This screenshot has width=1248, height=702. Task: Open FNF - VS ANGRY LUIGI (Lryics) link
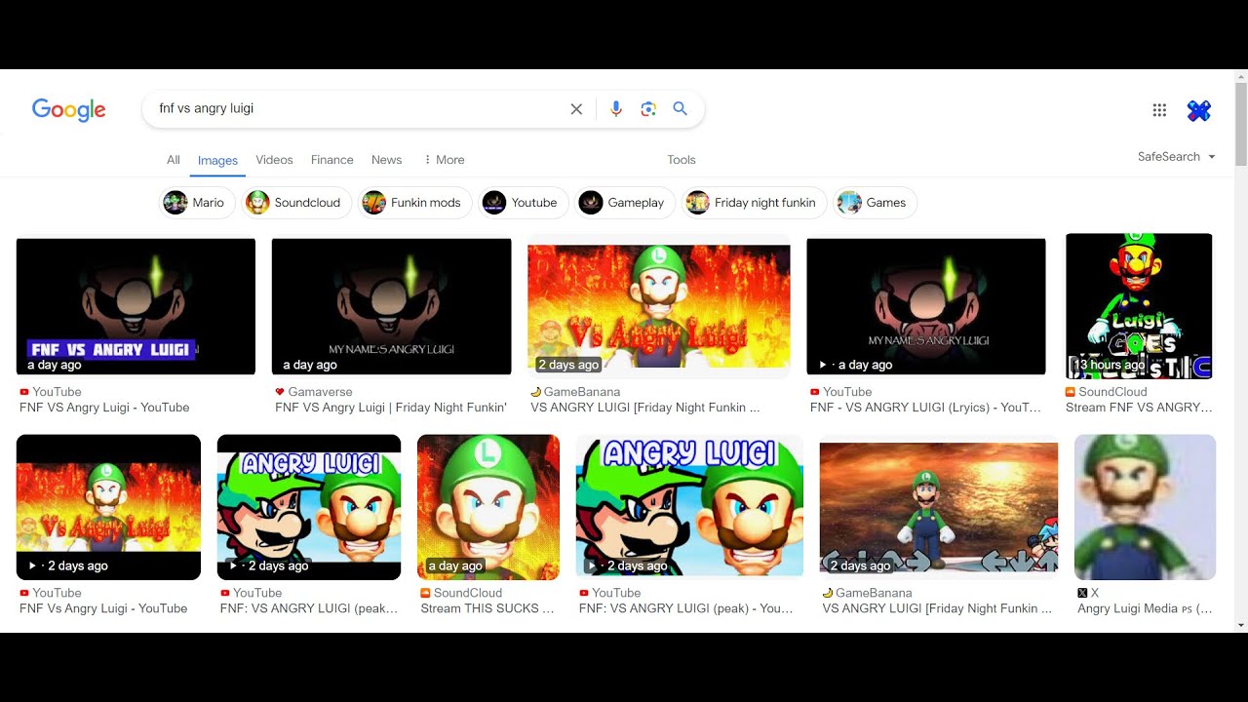925,408
